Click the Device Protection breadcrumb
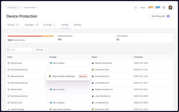Viewport: 179px width, 112px height. [30, 7]
